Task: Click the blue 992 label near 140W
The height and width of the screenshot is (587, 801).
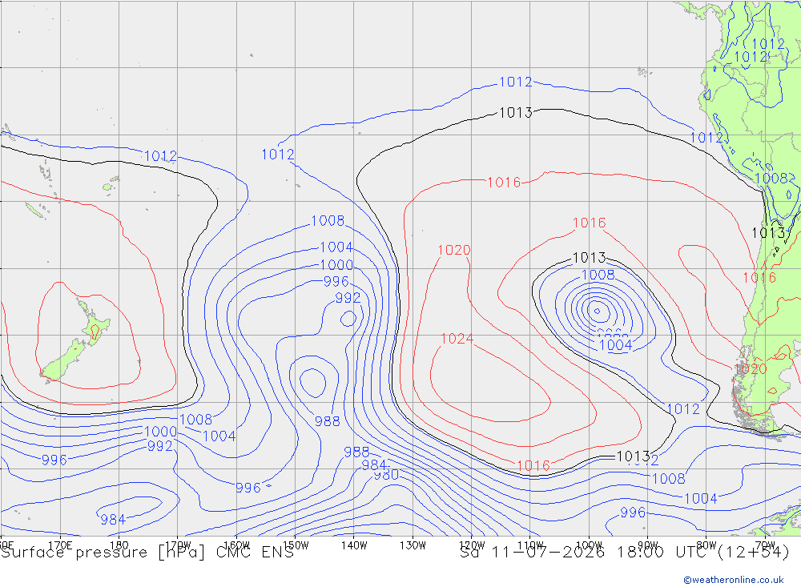Action: click(348, 297)
